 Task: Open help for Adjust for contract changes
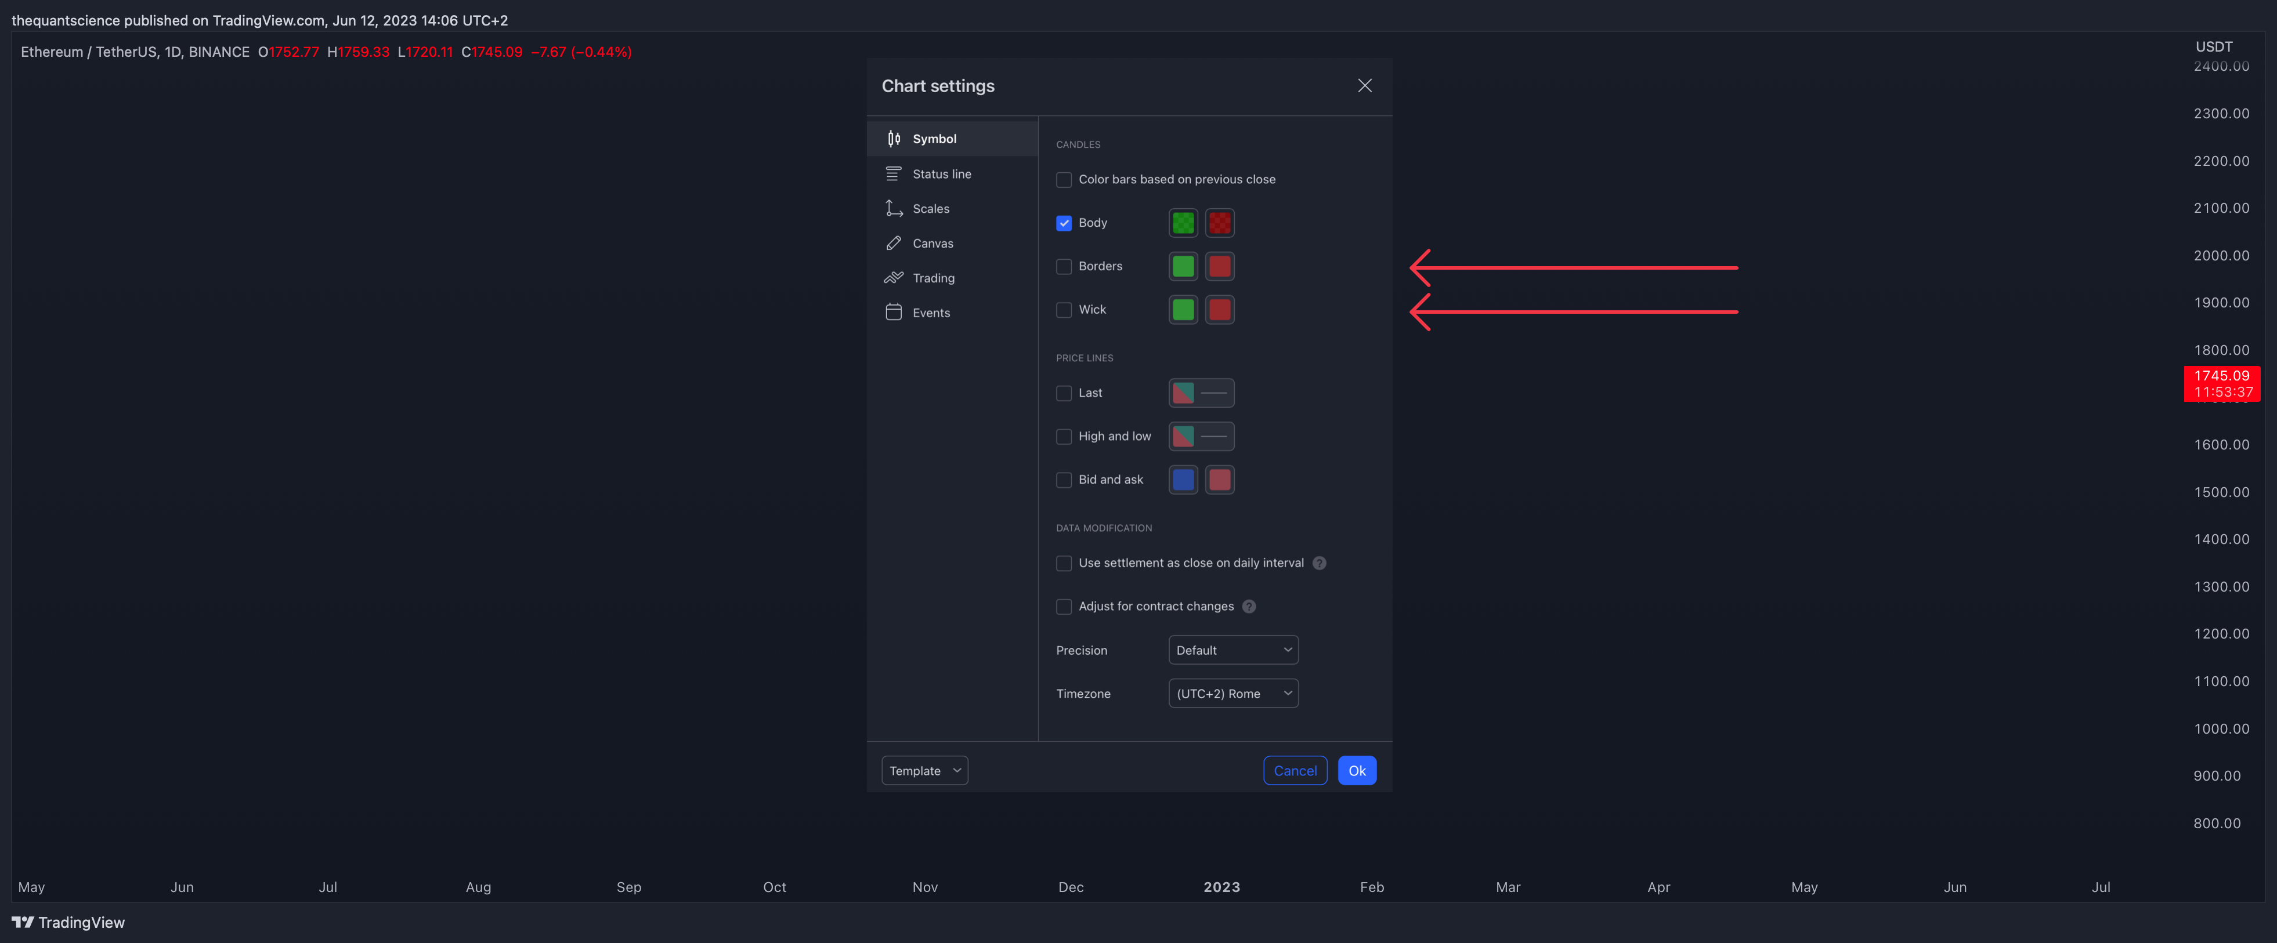1249,606
